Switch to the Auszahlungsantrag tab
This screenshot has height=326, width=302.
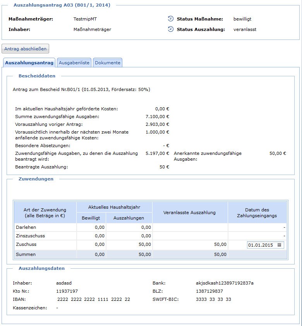[29, 63]
